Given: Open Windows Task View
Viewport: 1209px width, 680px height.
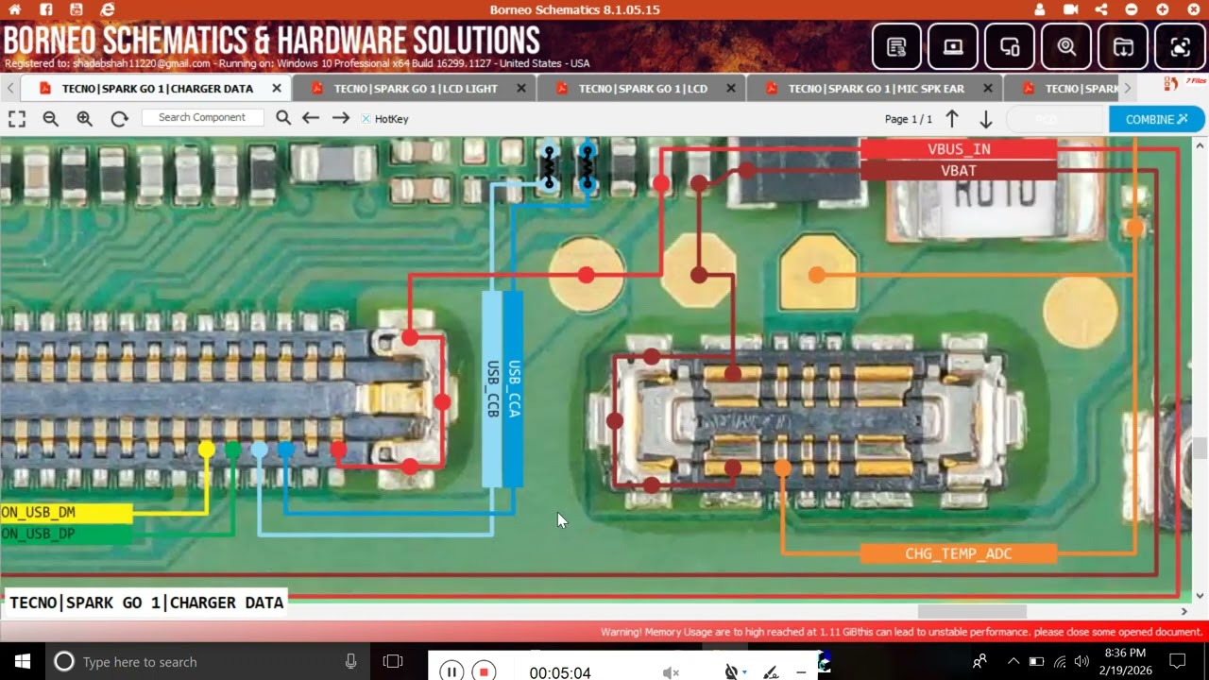Looking at the screenshot, I should point(393,661).
